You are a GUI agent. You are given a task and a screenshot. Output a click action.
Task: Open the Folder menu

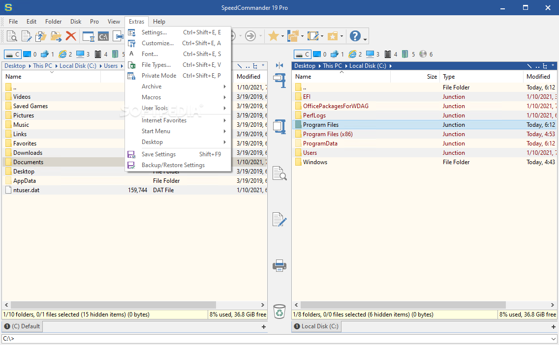click(54, 21)
